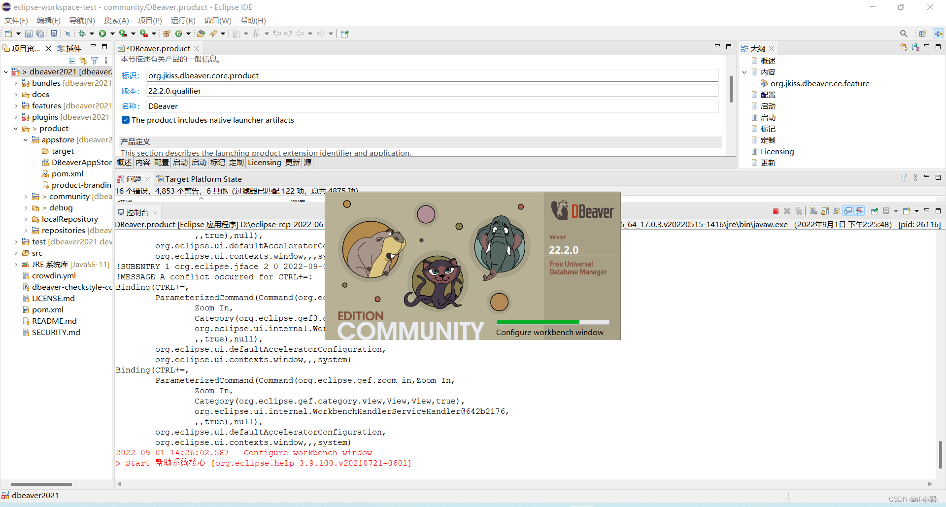Open the 运行(R) menu
Image resolution: width=946 pixels, height=507 pixels.
pyautogui.click(x=183, y=20)
